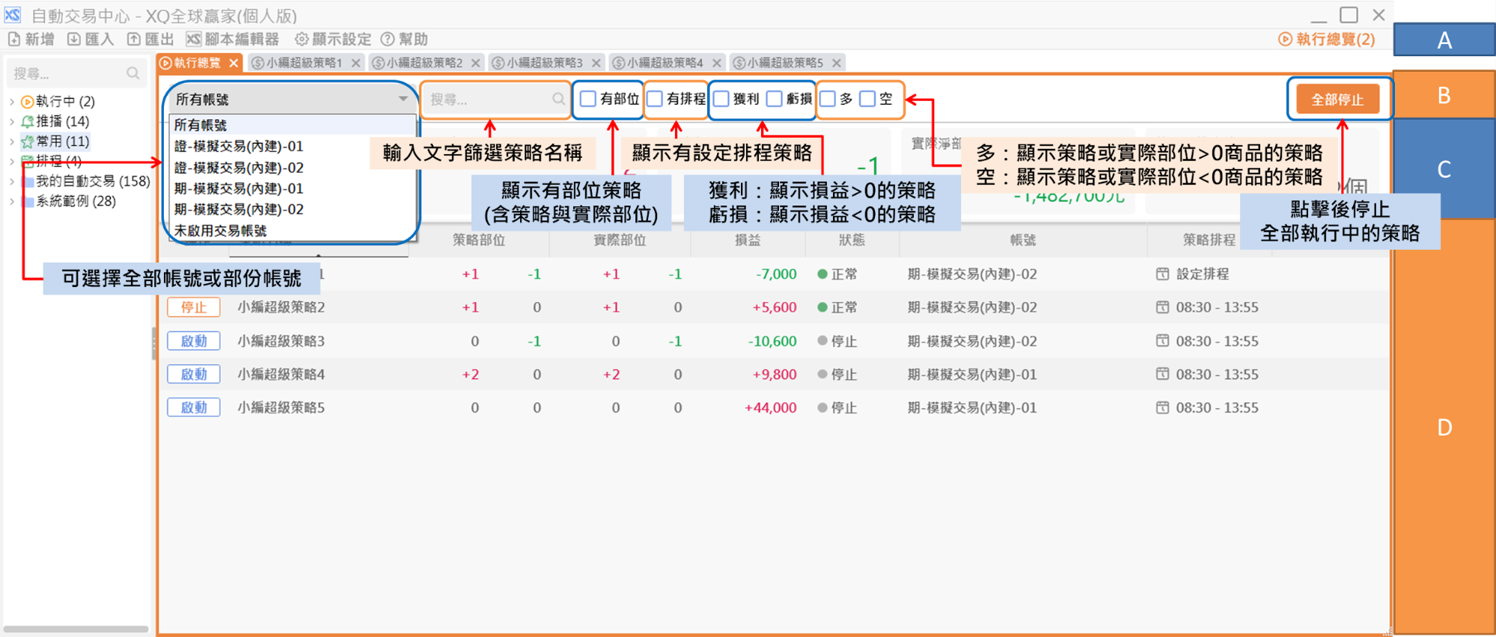Enable the 有部位 checkbox filter
The image size is (1496, 637).
[588, 99]
